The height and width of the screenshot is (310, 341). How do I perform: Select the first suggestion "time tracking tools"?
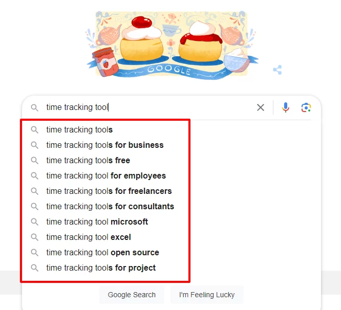click(x=79, y=130)
